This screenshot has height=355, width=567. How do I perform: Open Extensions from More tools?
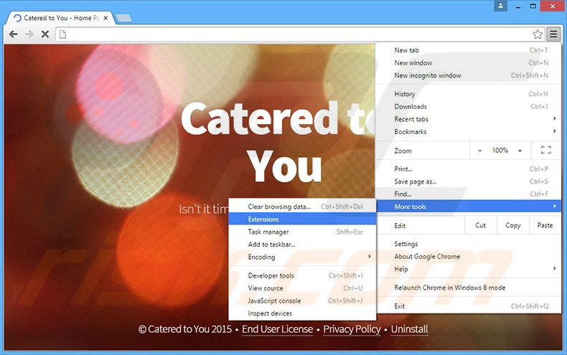(303, 219)
